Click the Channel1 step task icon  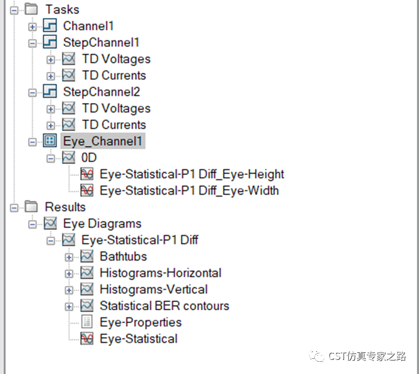tap(50, 26)
